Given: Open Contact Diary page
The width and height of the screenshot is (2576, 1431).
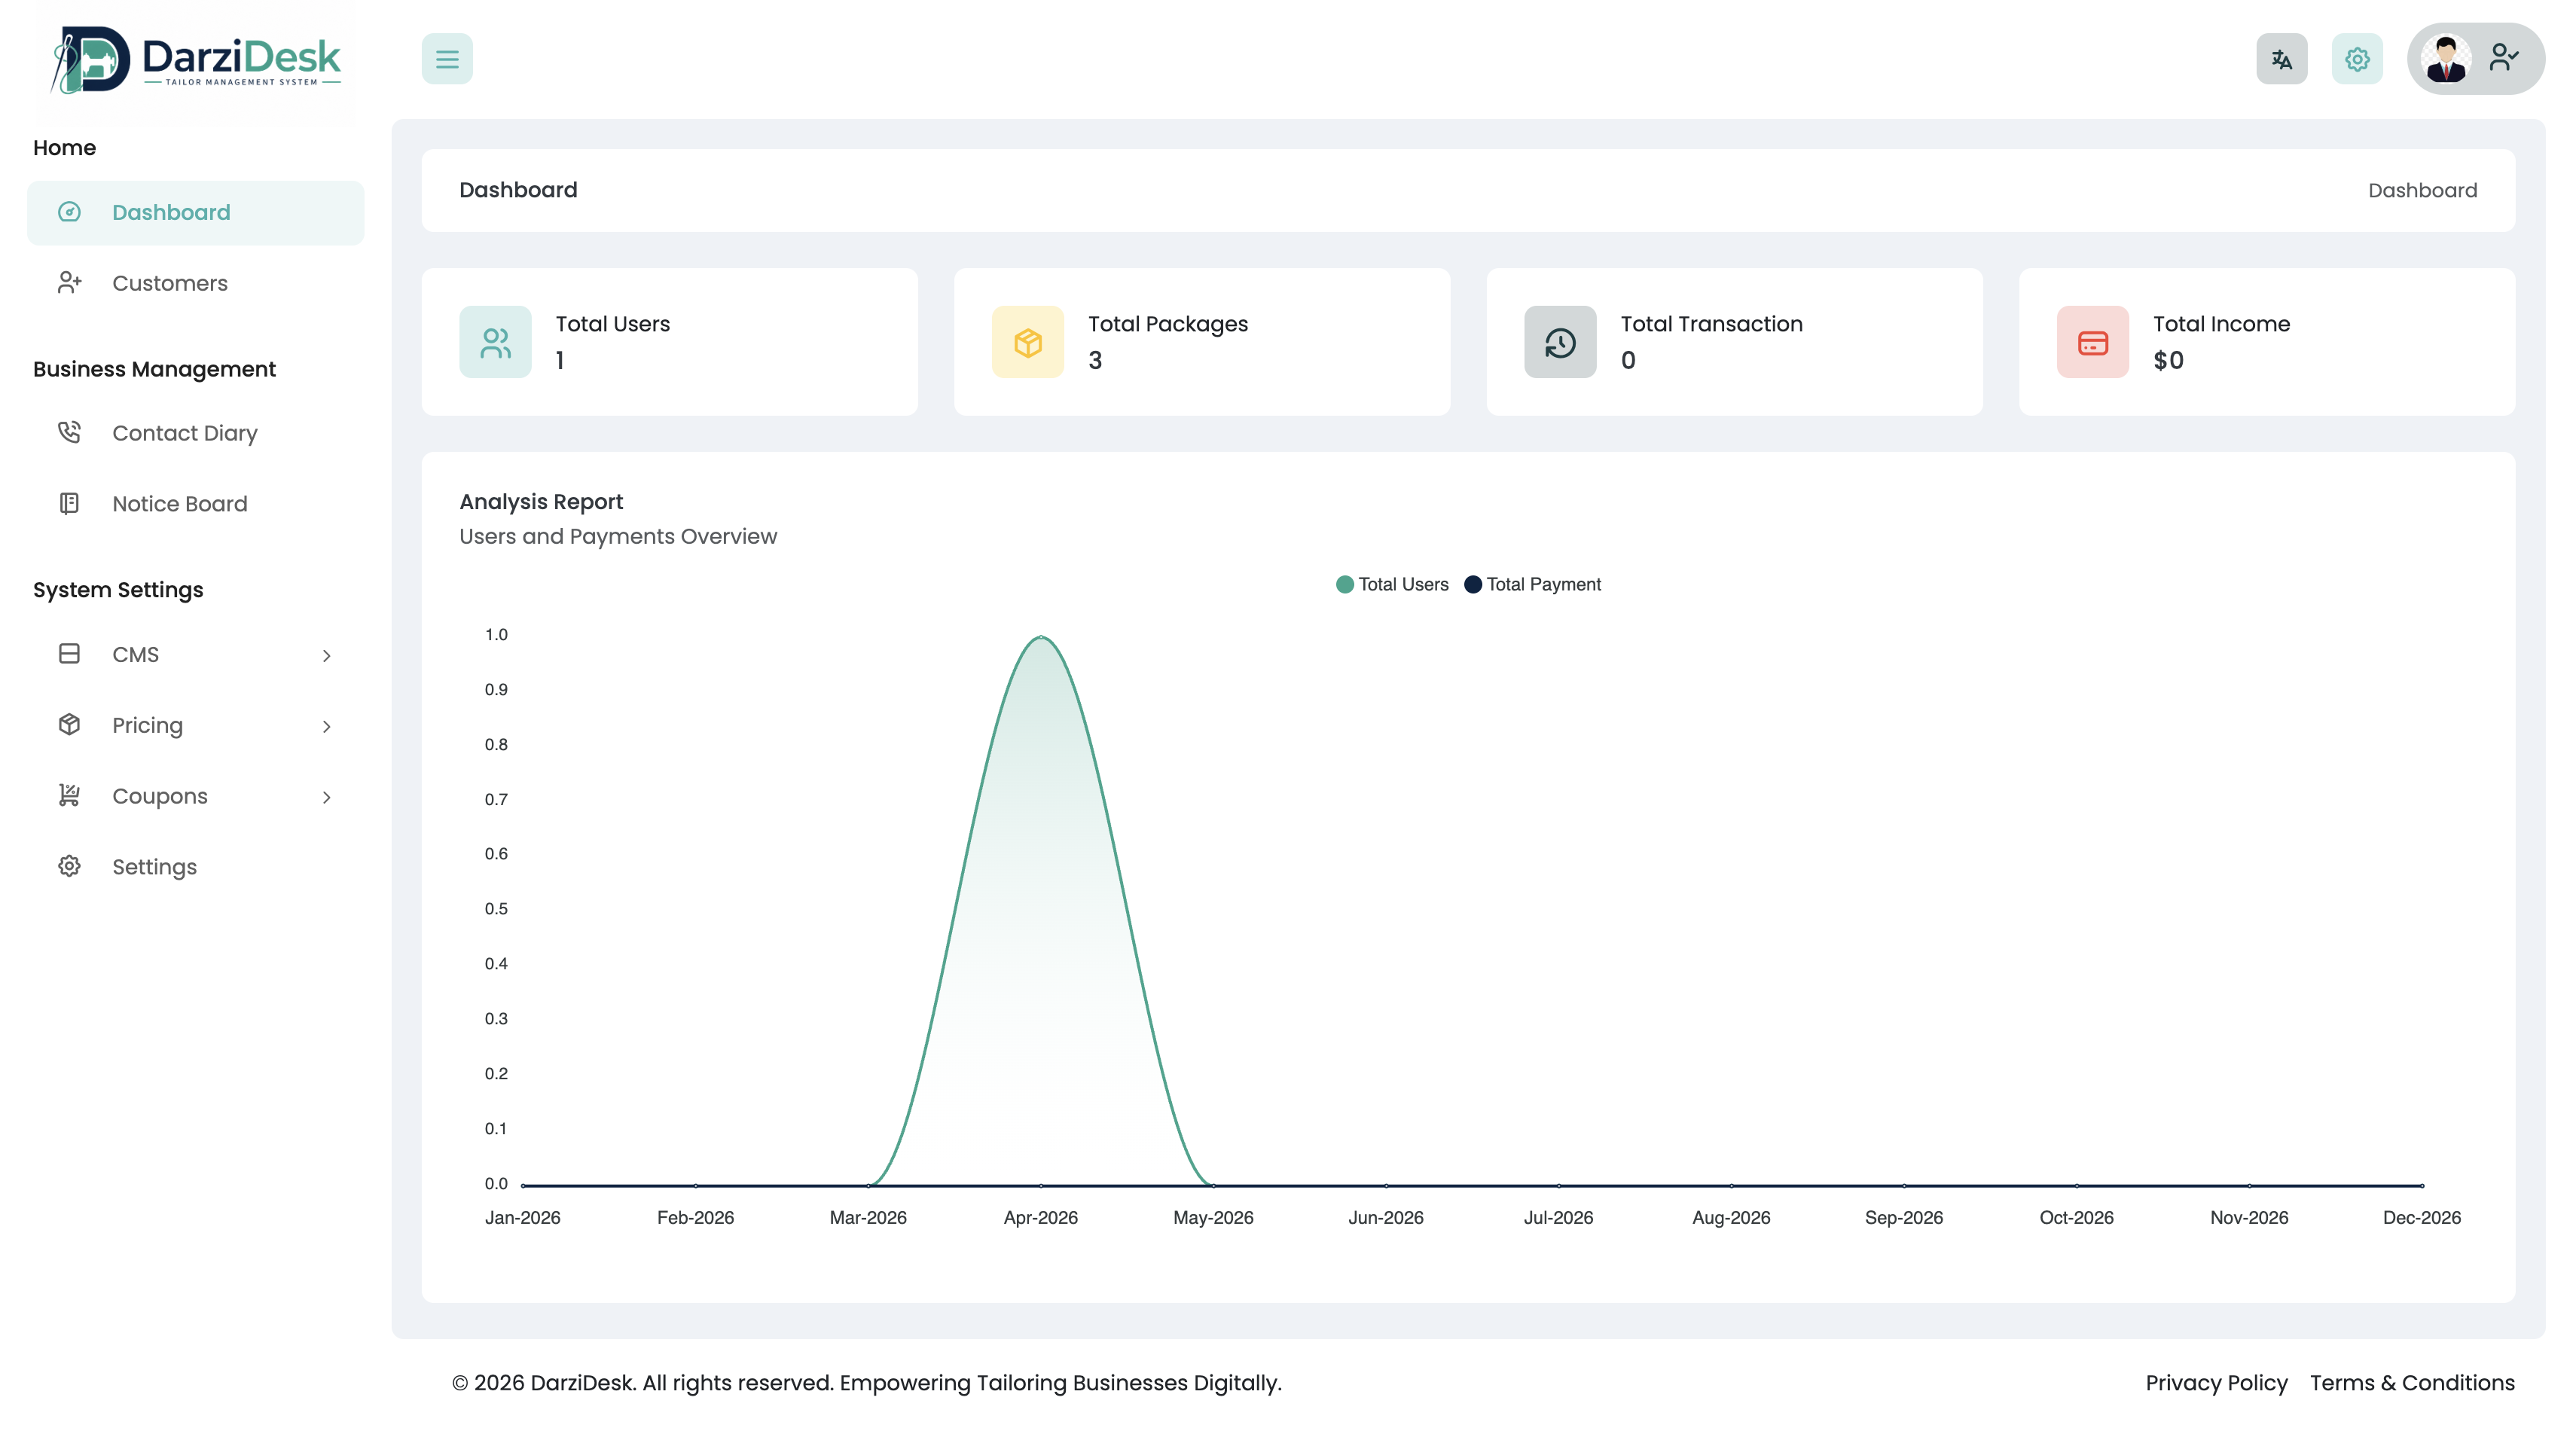Looking at the screenshot, I should coord(184,433).
